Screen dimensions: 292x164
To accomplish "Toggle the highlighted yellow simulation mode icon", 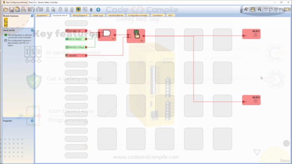I will pos(78,9).
